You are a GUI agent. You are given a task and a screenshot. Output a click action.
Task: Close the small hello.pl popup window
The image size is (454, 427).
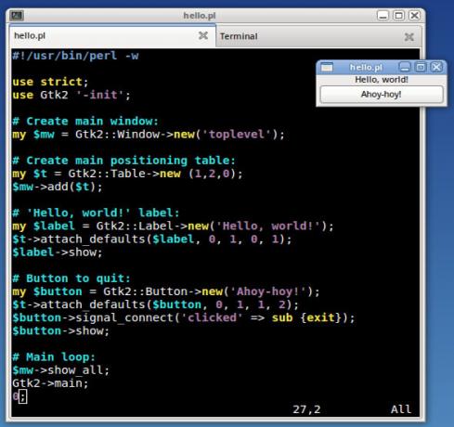coord(436,67)
